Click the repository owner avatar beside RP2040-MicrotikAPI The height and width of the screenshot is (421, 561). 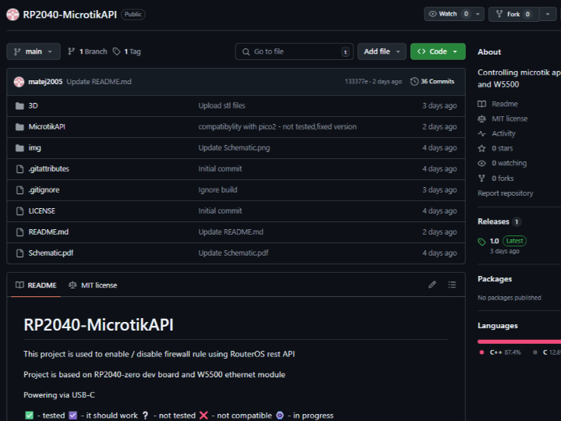tap(12, 14)
